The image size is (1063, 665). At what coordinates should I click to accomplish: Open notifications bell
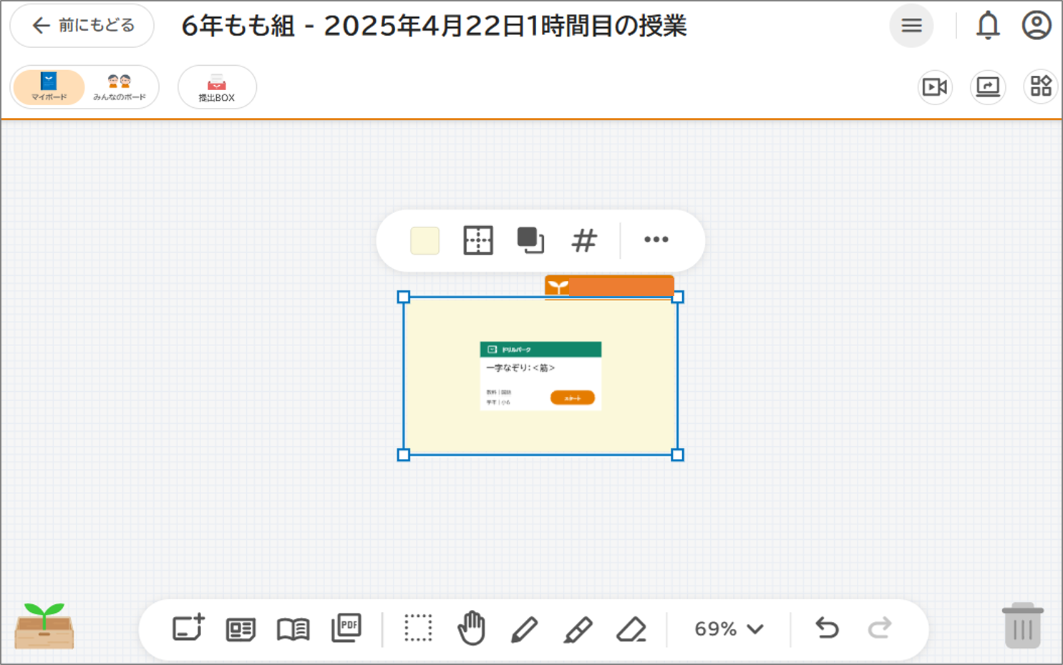point(988,26)
